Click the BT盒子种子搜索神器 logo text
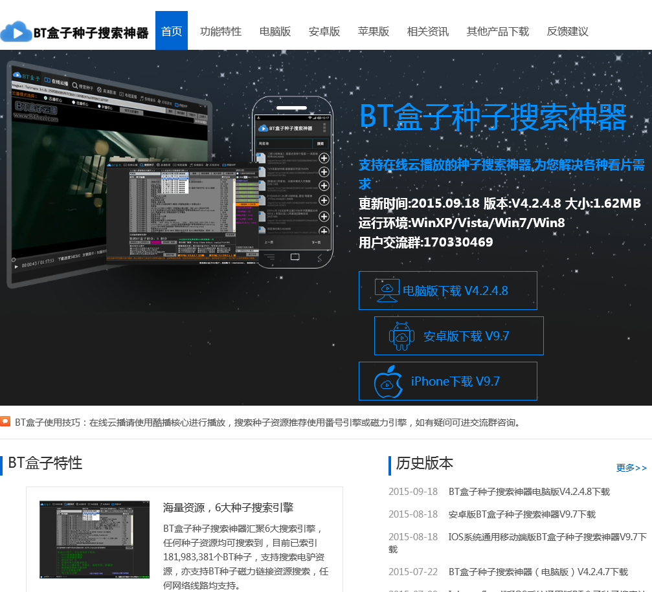 coord(91,33)
